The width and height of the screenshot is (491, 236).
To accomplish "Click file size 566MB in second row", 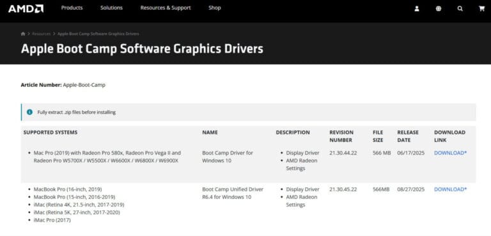I will coord(381,189).
